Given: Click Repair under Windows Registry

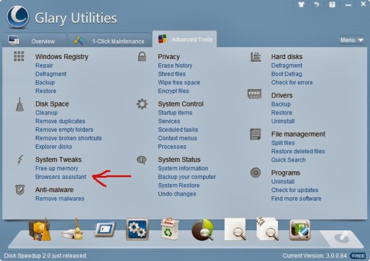Looking at the screenshot, I should pyautogui.click(x=44, y=65).
